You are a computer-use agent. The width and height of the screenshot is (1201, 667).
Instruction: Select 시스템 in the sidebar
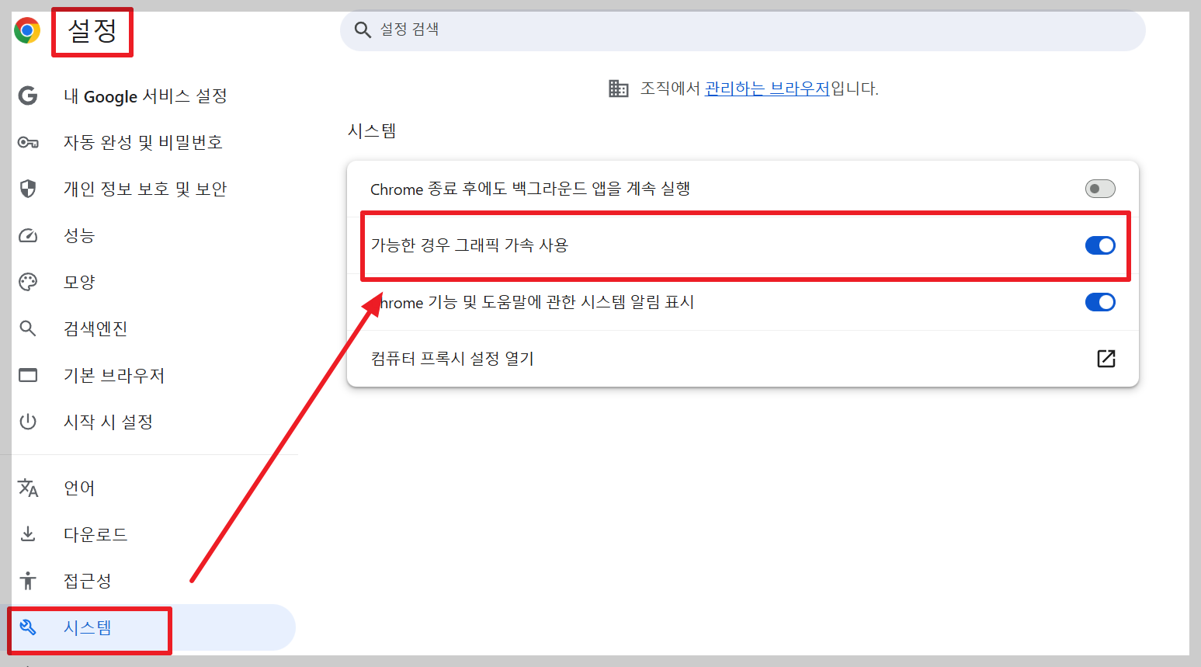point(148,627)
